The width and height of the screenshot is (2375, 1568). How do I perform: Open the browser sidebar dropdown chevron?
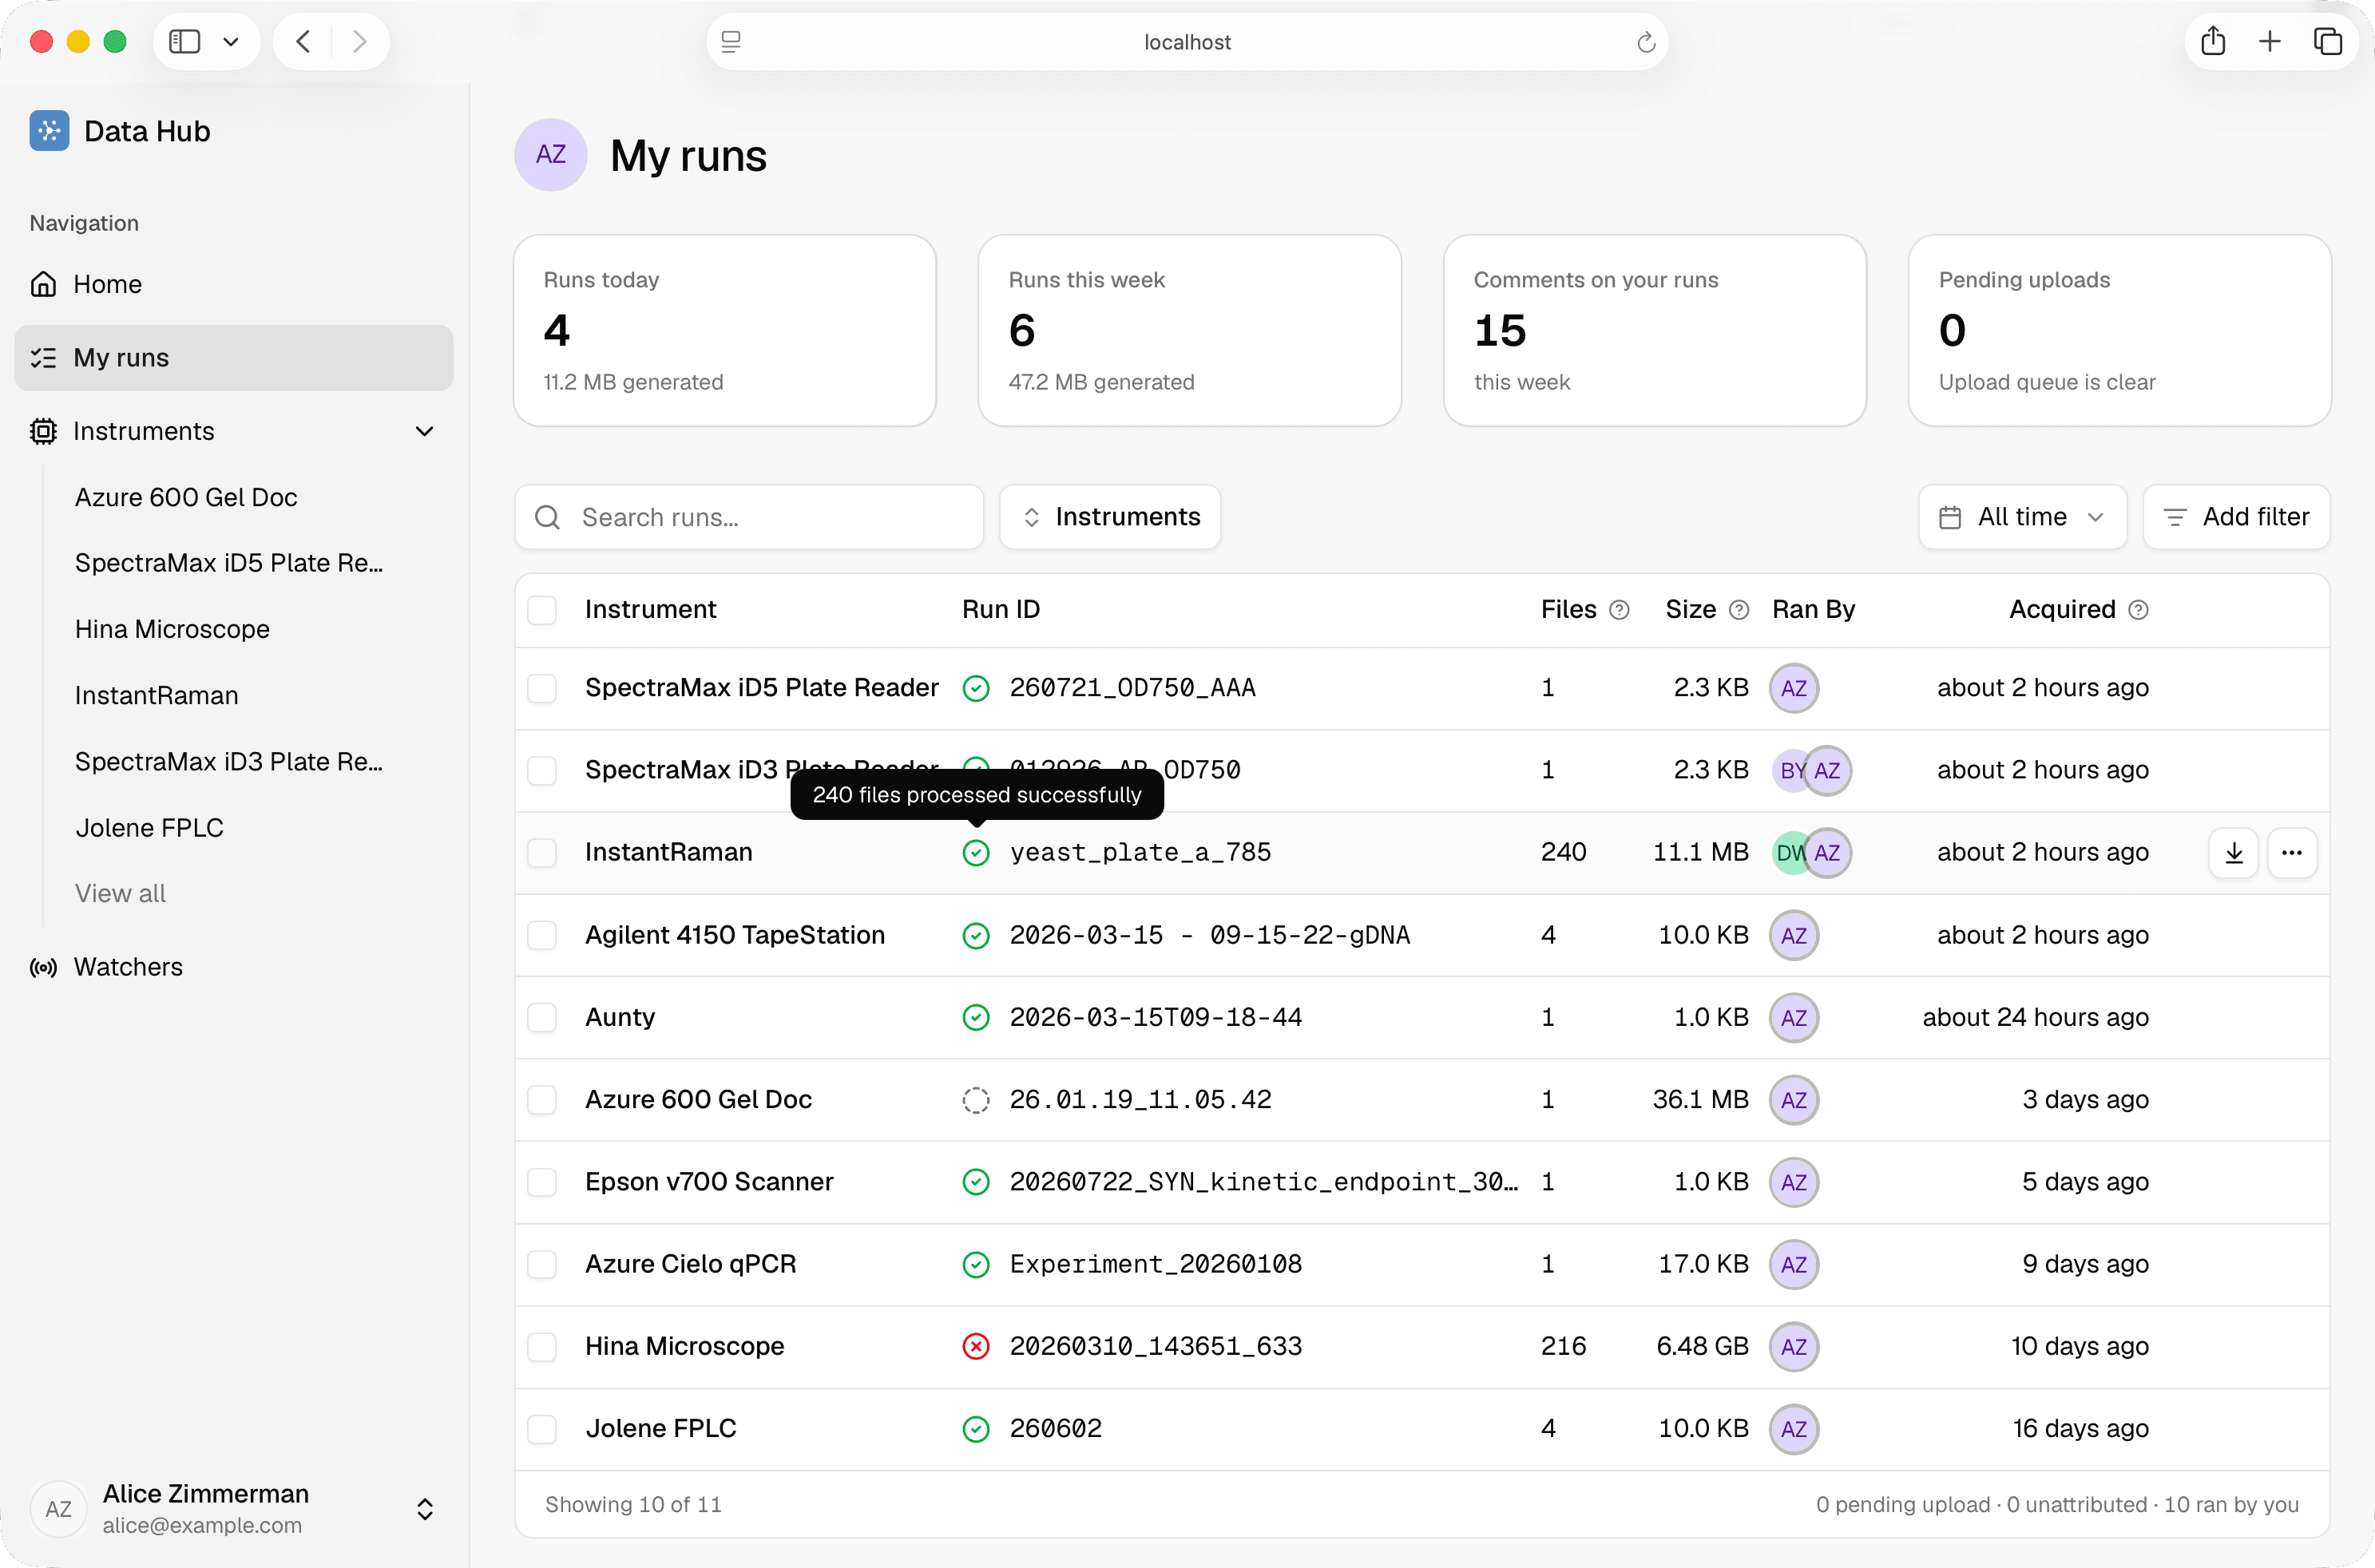click(x=231, y=41)
